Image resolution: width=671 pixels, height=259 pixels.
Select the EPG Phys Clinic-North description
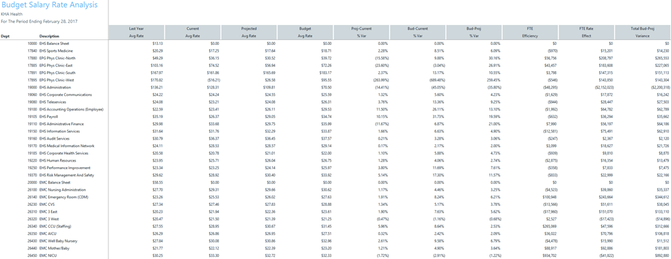click(x=57, y=58)
